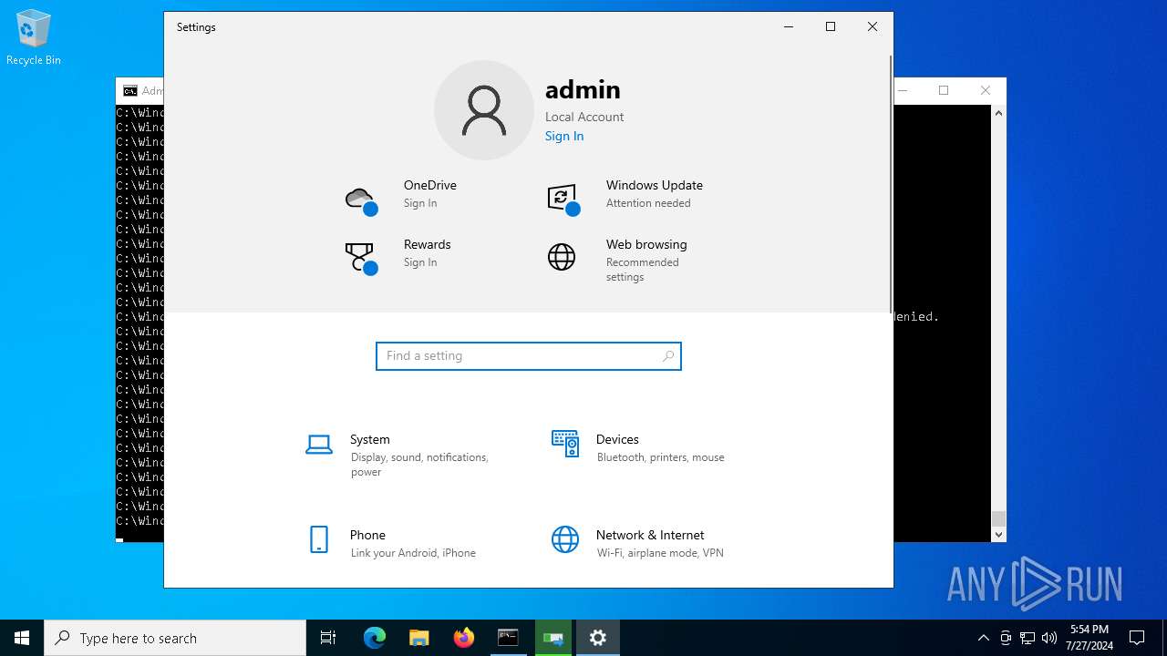Click the Web browsing globe icon
1167x656 pixels.
(562, 257)
